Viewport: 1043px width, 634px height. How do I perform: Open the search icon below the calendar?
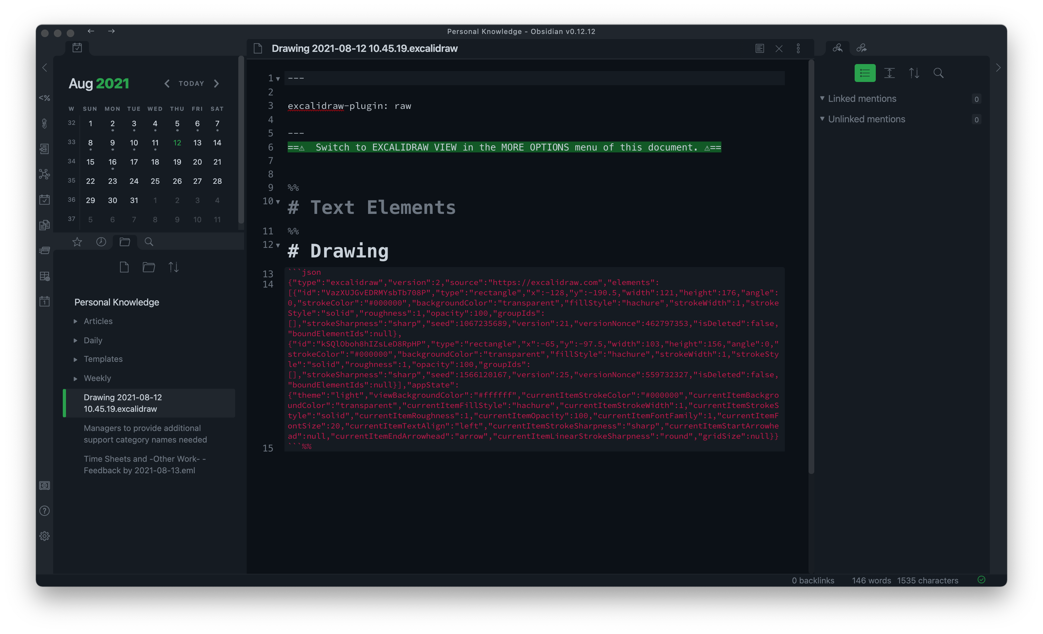click(x=149, y=242)
